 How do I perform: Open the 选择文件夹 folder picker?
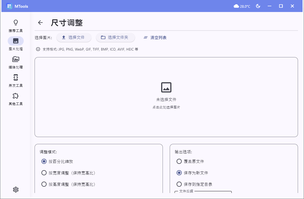[115, 37]
